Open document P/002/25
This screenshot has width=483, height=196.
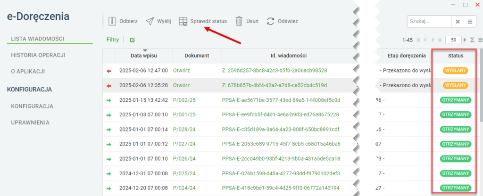tap(184, 100)
